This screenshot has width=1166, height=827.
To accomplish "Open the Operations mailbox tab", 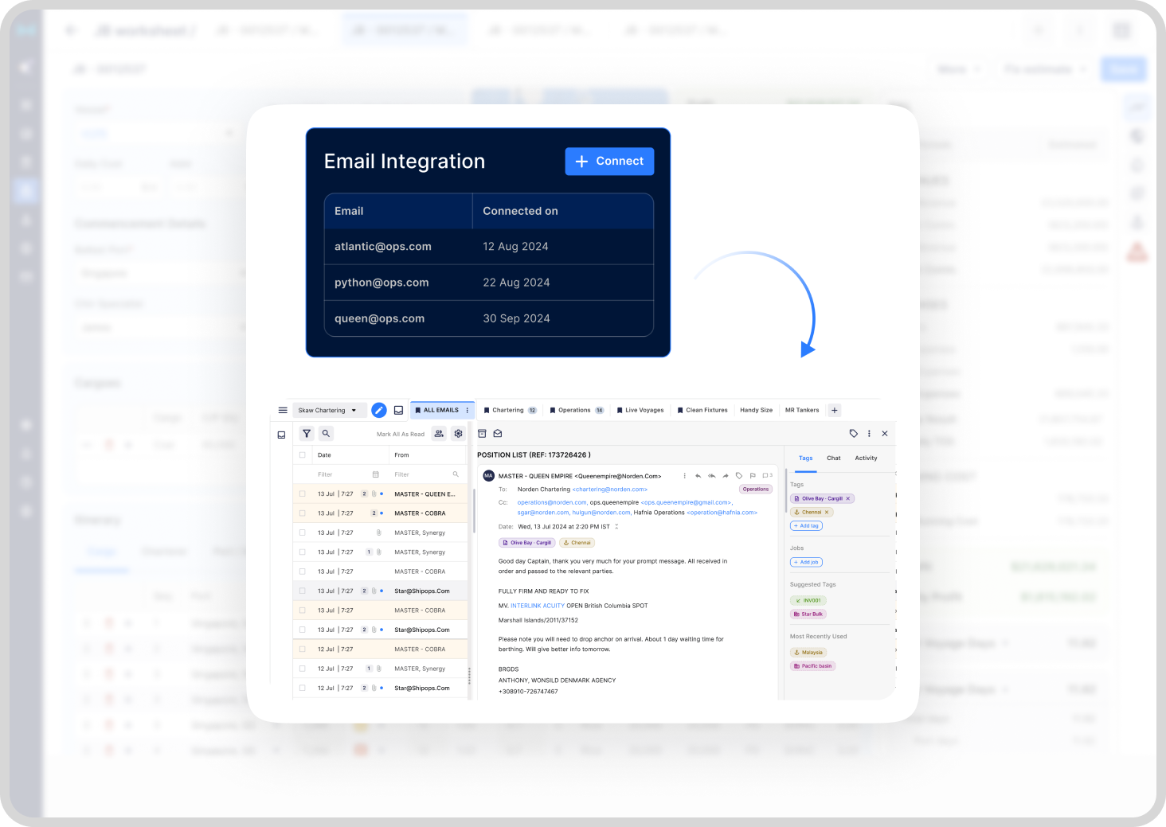I will [x=576, y=410].
